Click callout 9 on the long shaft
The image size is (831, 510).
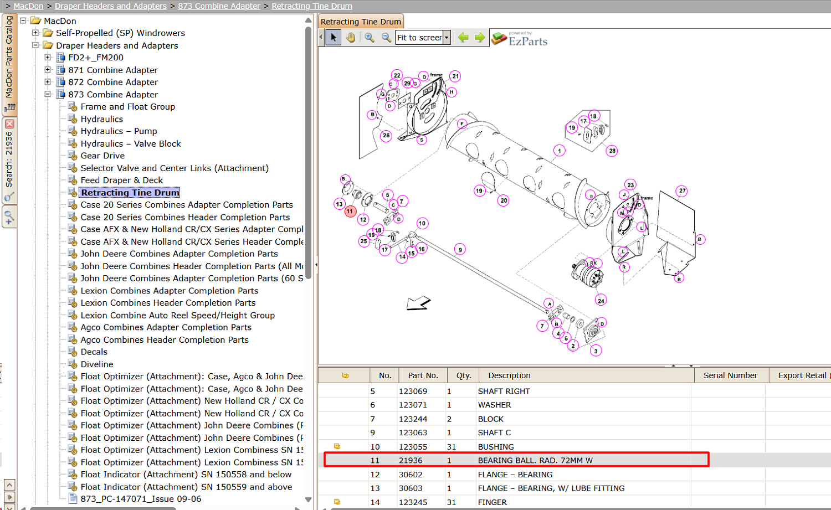tap(460, 249)
